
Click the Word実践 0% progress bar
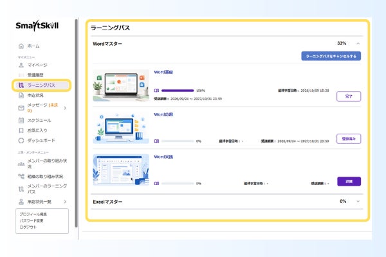[x=178, y=183]
